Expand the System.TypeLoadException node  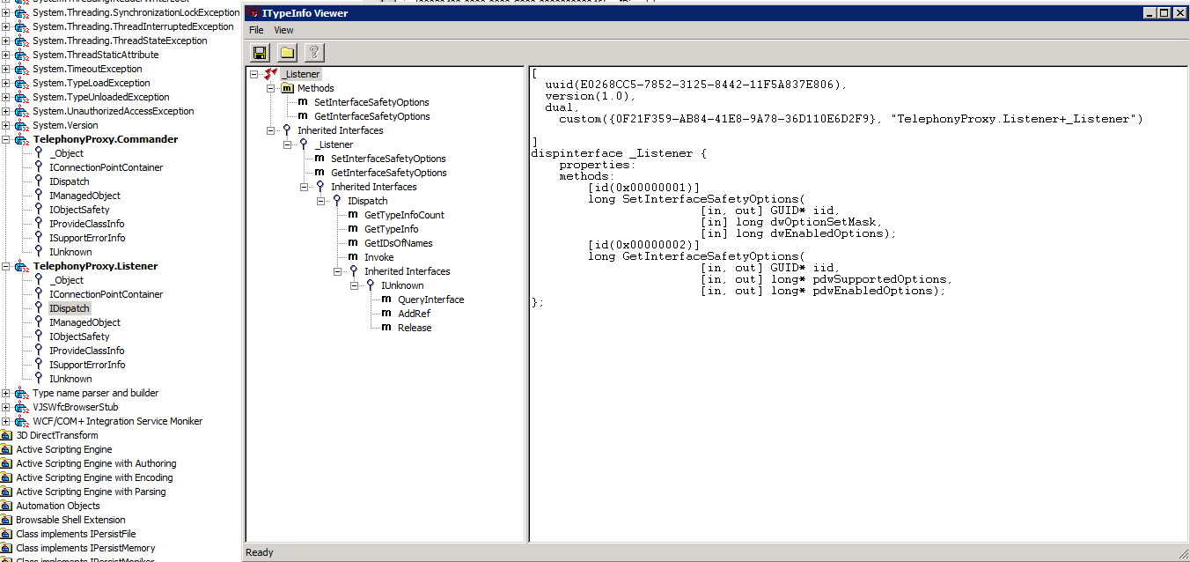pyautogui.click(x=5, y=83)
